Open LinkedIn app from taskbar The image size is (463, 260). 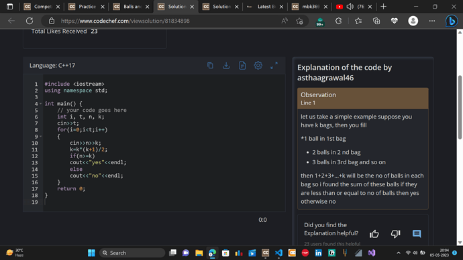point(318,253)
